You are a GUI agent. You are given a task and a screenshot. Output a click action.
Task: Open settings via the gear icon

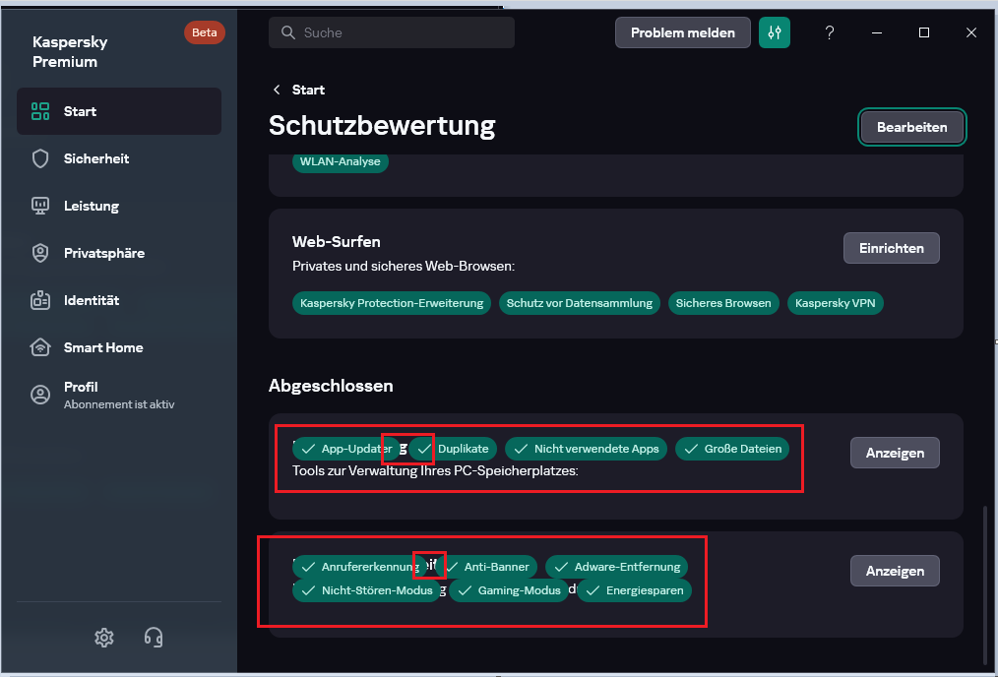click(x=104, y=637)
